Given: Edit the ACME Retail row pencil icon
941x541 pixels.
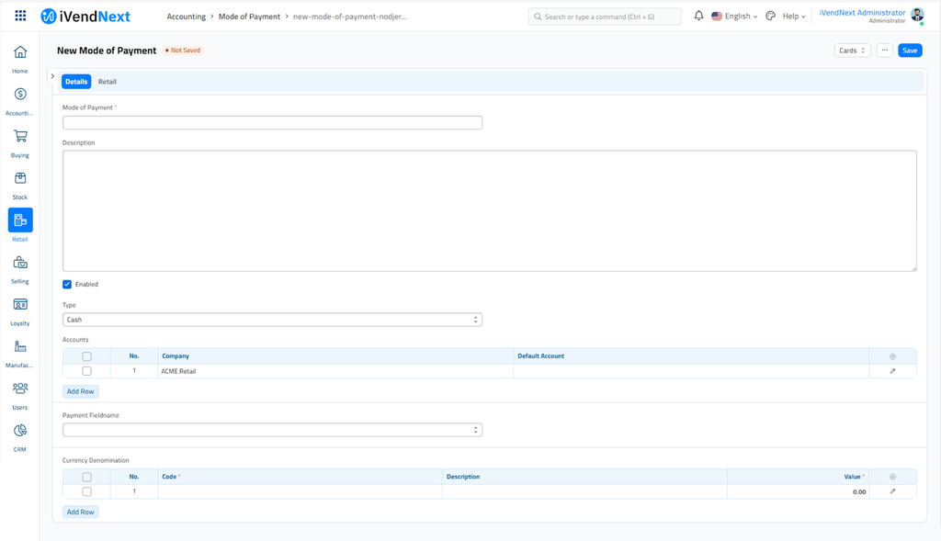Looking at the screenshot, I should click(x=892, y=371).
